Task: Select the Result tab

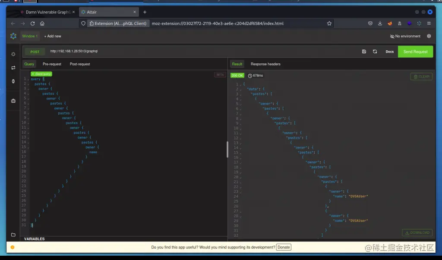Action: tap(237, 64)
